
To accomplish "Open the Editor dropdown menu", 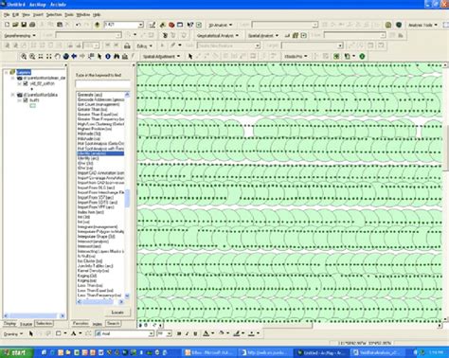I will [144, 46].
